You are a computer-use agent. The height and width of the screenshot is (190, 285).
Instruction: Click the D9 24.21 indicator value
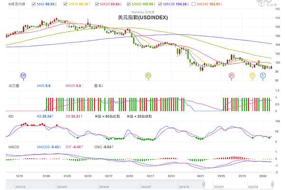(74, 116)
